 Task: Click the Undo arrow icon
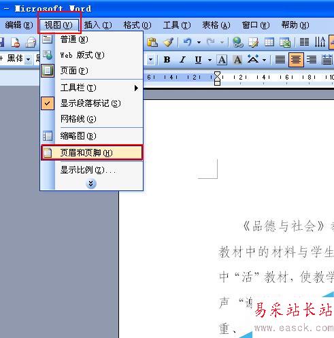coord(188,42)
